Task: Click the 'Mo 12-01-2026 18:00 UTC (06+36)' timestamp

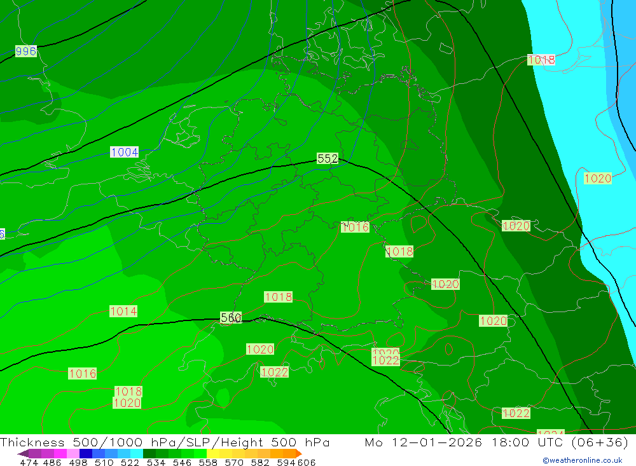Action: click(x=497, y=442)
